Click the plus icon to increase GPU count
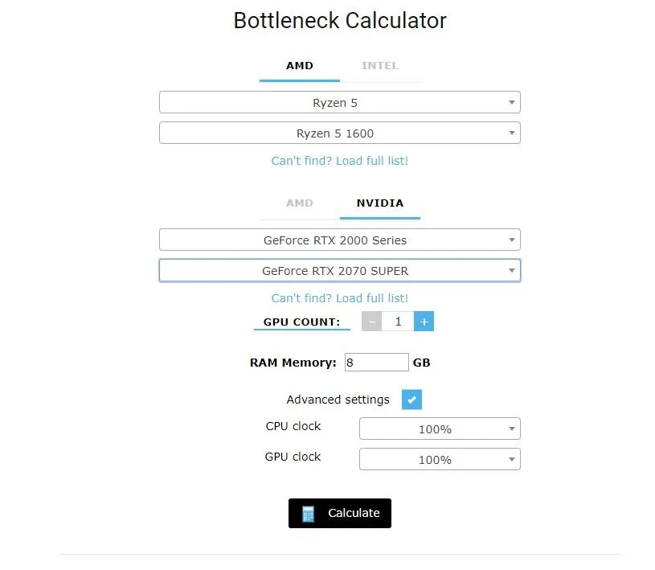The height and width of the screenshot is (570, 655). [424, 322]
